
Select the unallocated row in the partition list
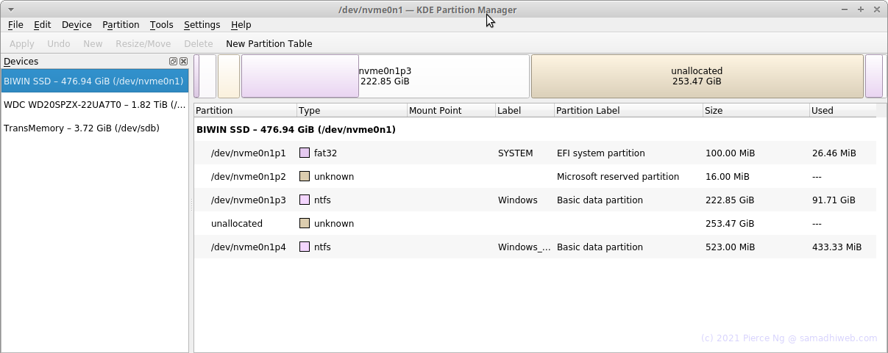(x=535, y=224)
